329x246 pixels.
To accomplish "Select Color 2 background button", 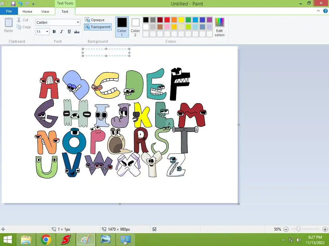I will pyautogui.click(x=135, y=27).
